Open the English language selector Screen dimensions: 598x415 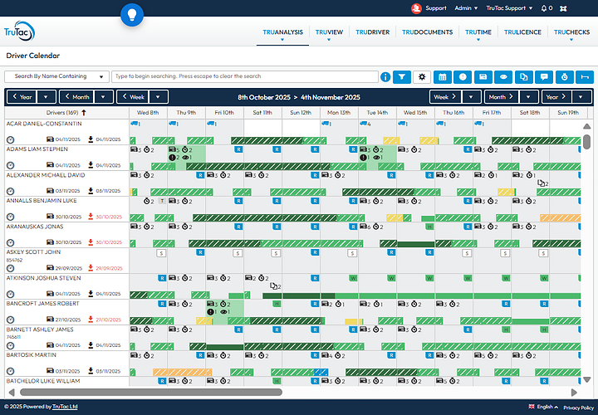pos(543,407)
